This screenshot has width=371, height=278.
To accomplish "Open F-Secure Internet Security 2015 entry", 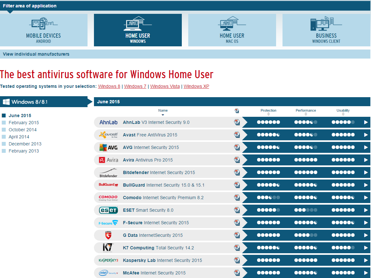I will click(156, 223).
